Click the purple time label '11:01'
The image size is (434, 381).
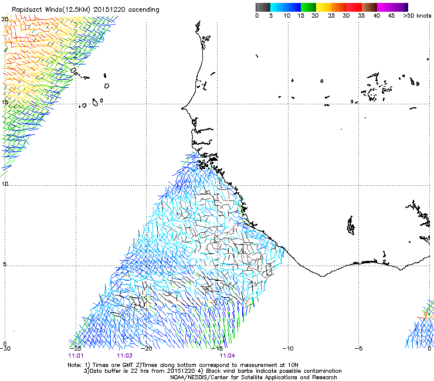coord(76,356)
